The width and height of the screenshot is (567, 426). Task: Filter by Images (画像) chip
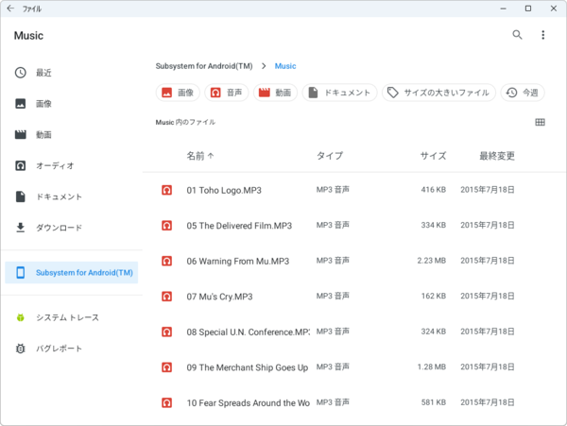point(178,93)
